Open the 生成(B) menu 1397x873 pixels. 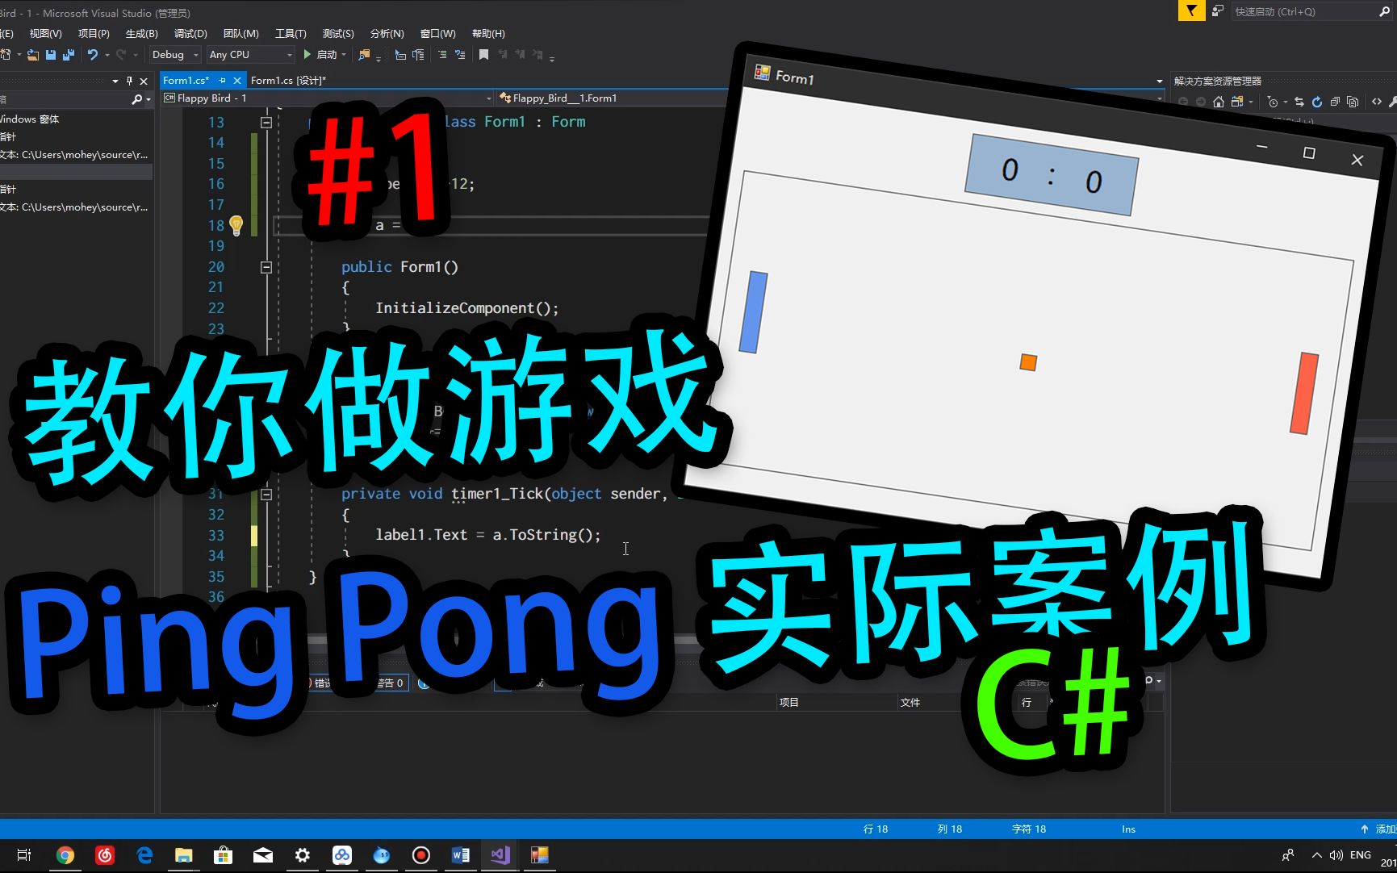point(141,34)
